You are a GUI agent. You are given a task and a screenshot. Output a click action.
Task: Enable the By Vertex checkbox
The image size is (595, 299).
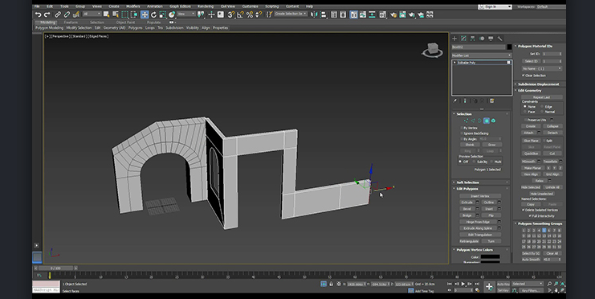(x=462, y=128)
